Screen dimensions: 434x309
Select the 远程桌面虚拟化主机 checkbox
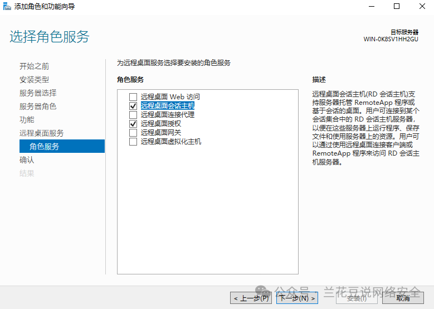pyautogui.click(x=133, y=142)
